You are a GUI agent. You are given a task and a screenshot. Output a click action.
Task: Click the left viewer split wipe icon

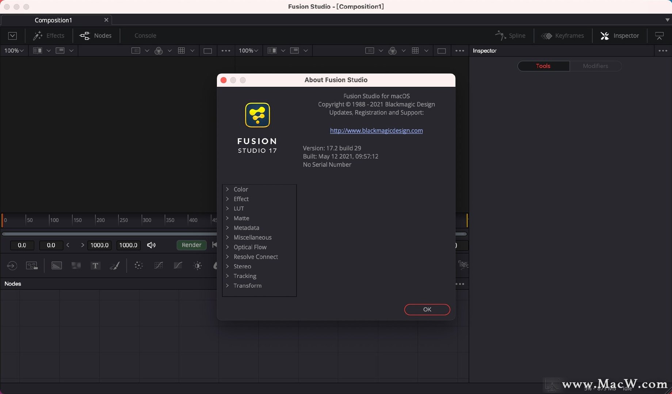click(x=37, y=51)
